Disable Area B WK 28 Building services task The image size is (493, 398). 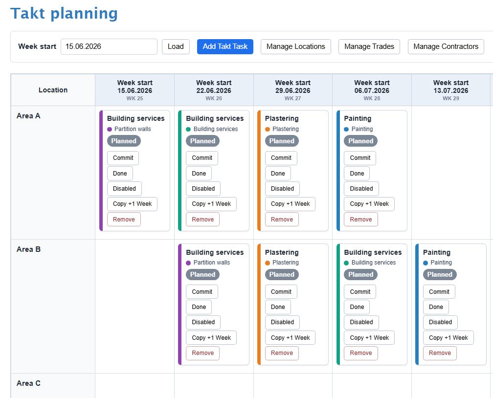361,322
